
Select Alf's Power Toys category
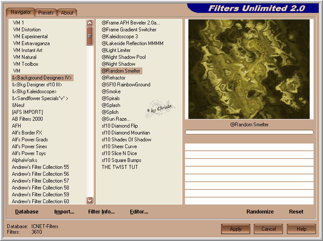29,153
